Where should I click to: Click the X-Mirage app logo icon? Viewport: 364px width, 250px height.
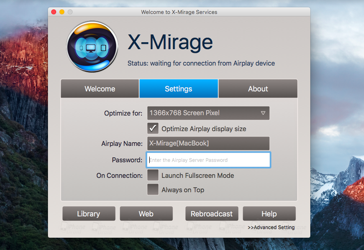[92, 46]
